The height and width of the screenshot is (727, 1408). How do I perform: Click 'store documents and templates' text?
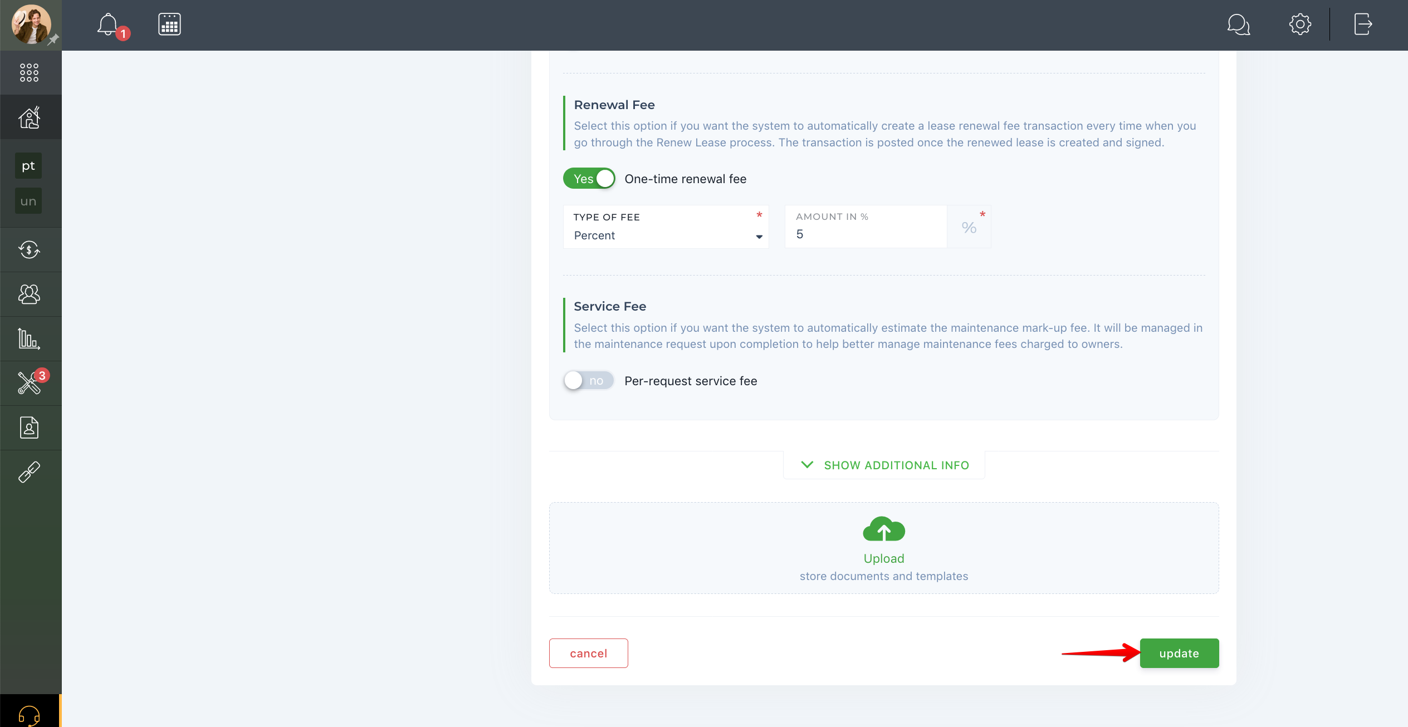(884, 576)
